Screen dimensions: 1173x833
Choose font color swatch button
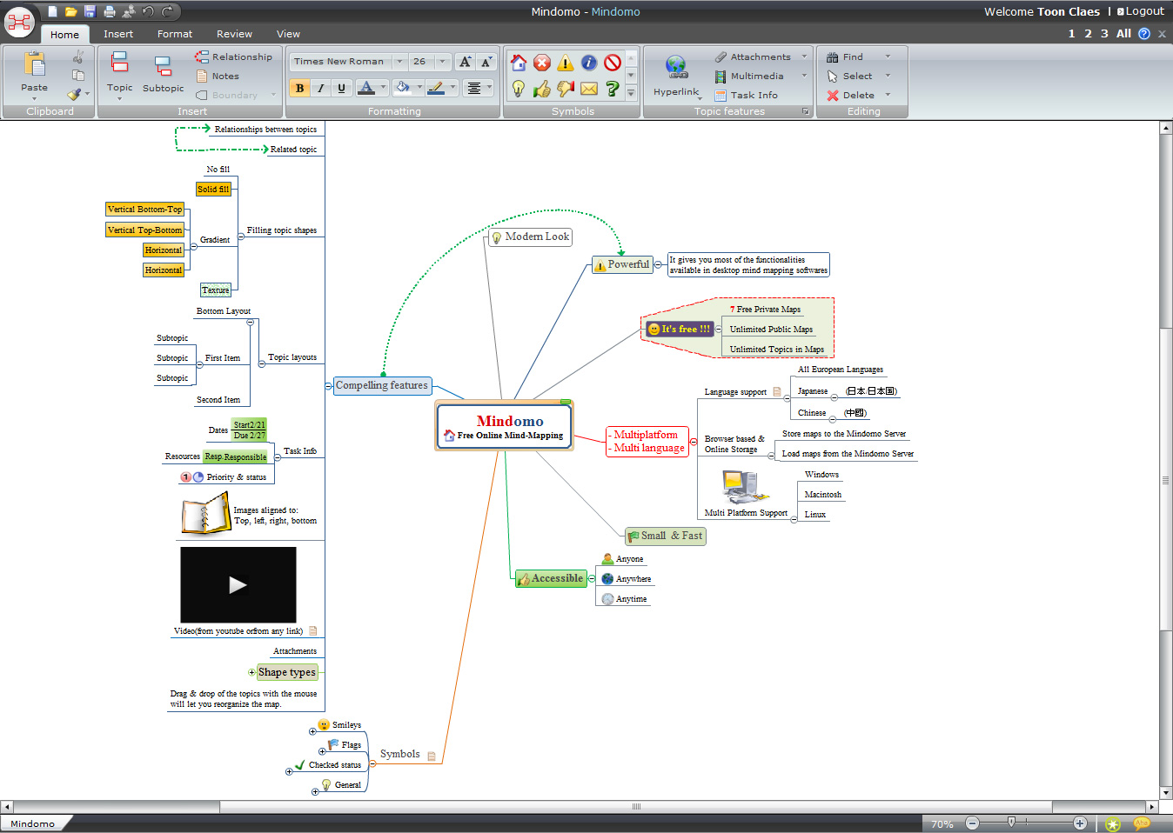coord(366,88)
